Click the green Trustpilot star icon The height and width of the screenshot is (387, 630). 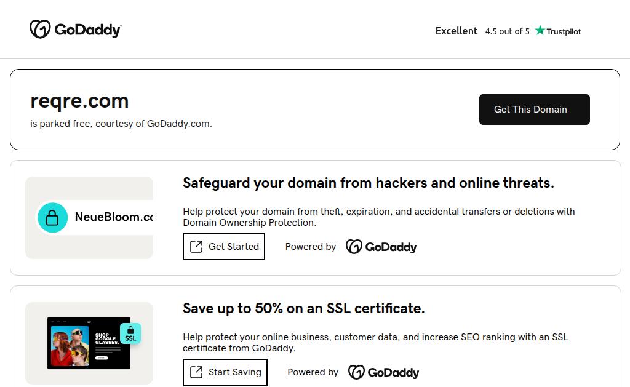coord(540,30)
